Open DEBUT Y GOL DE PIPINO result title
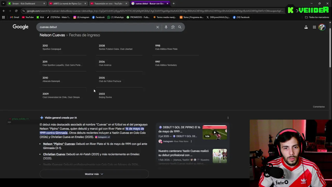Image resolution: width=332 pixels, height=187 pixels. 179,129
